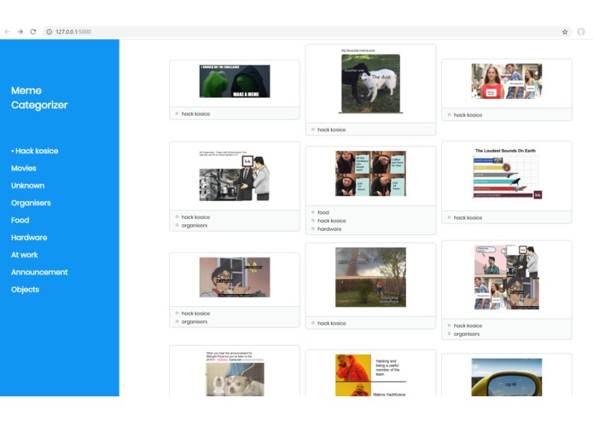Viewport: 593px width, 421px height.
Task: Click 'hack kosice' tag under Gru meme
Action: [x=332, y=221]
